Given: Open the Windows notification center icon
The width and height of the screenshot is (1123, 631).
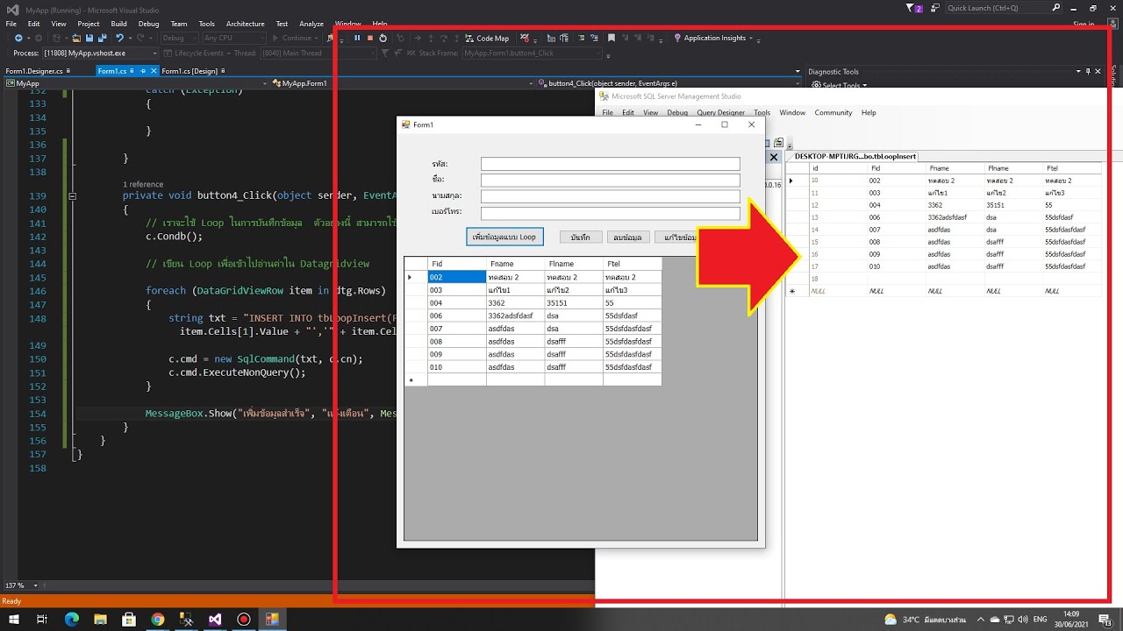Looking at the screenshot, I should click(x=1105, y=619).
